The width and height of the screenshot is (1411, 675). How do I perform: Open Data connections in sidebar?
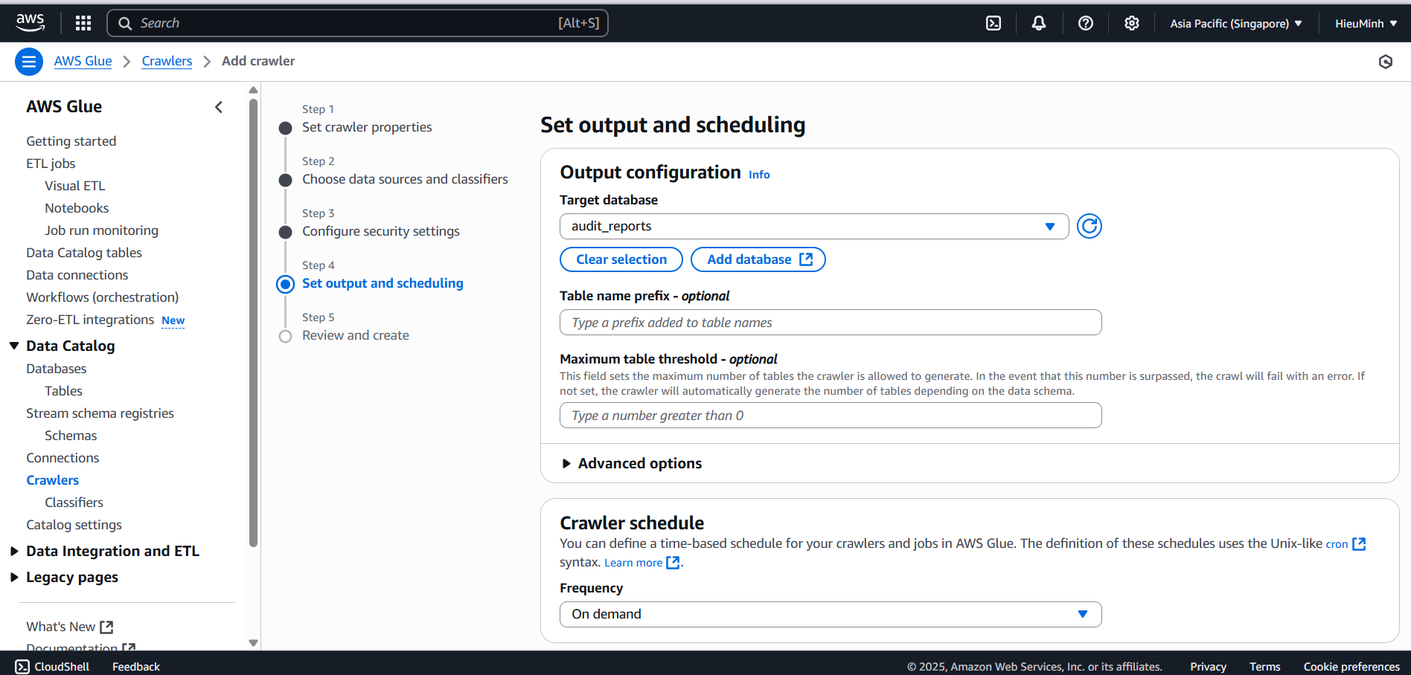point(77,275)
